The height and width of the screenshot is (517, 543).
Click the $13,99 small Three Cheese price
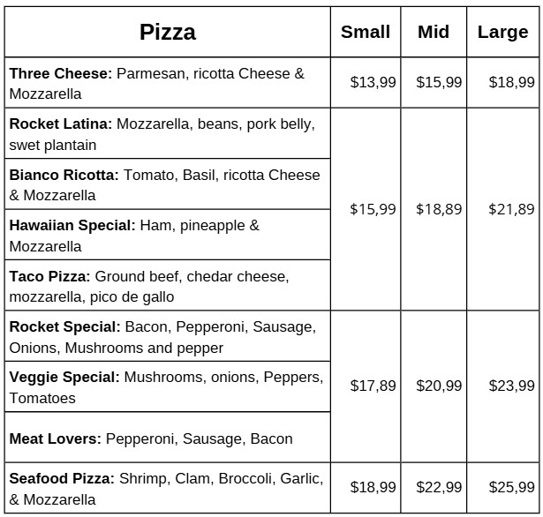click(373, 82)
